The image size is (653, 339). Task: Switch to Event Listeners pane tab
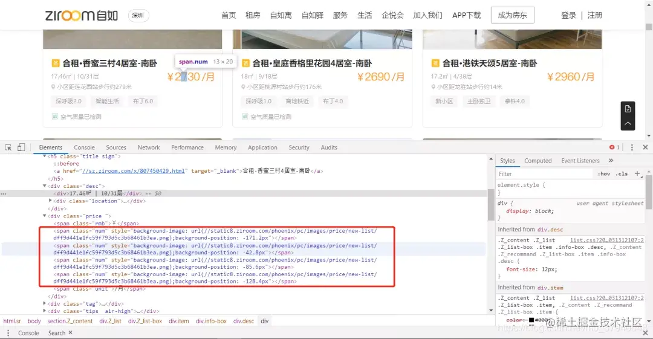point(580,161)
